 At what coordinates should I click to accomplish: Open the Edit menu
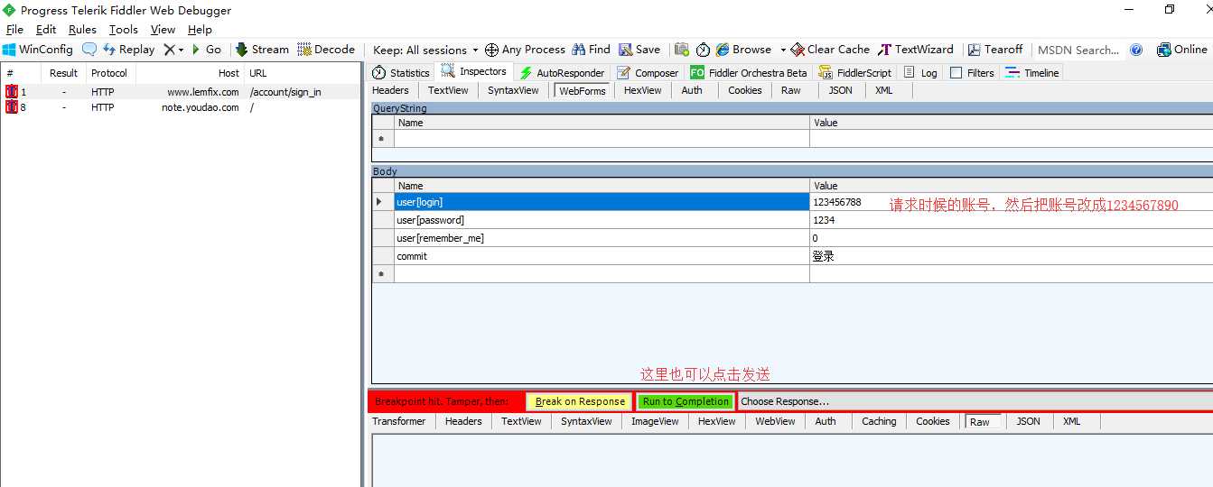pyautogui.click(x=46, y=29)
